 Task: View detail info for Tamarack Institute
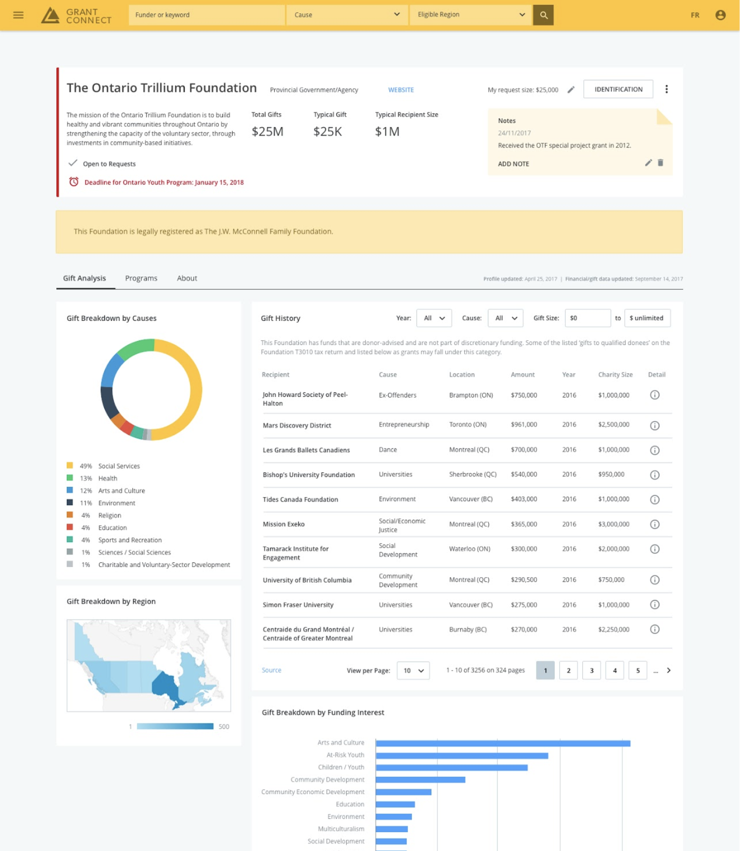tap(655, 549)
